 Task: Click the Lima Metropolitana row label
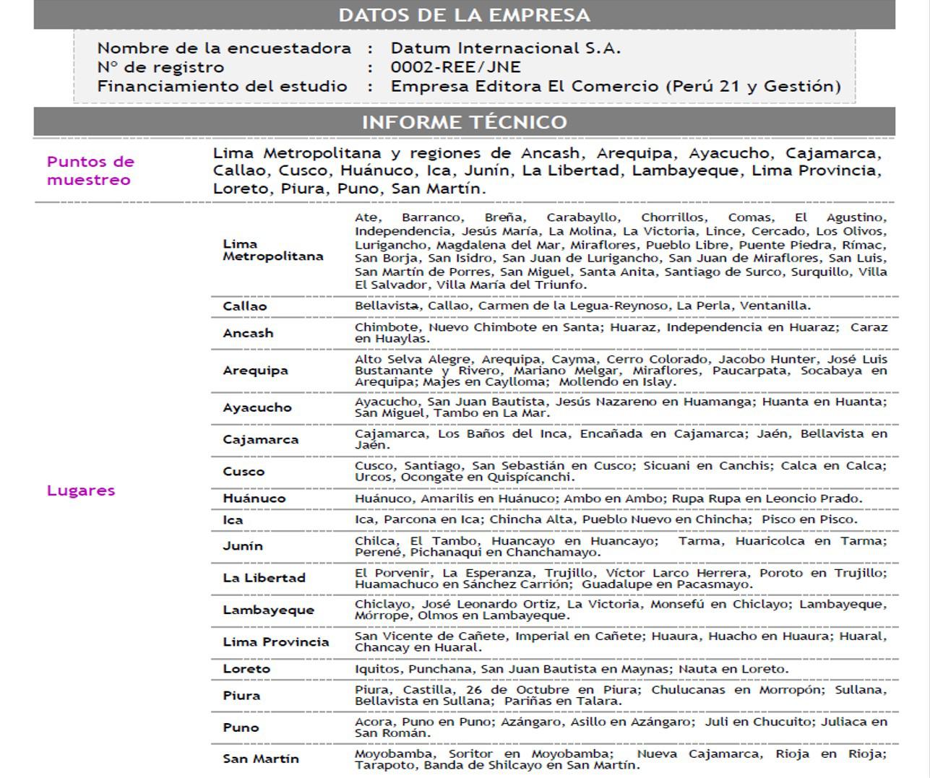click(x=272, y=250)
